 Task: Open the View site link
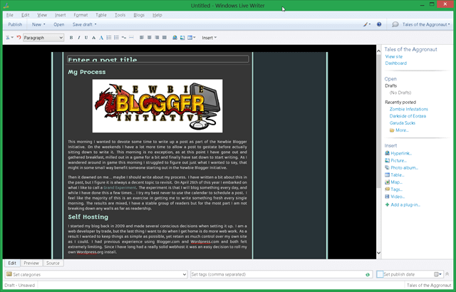pos(394,56)
